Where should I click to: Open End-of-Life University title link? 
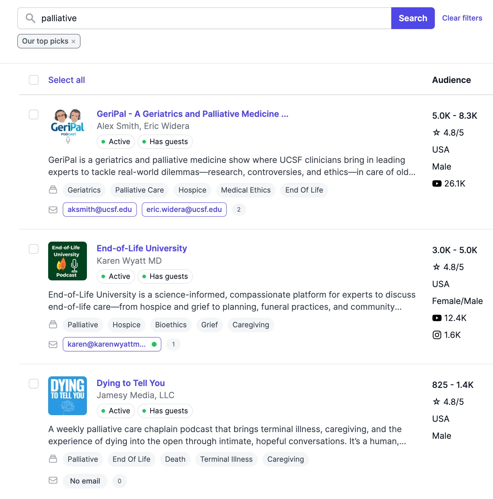pos(142,248)
